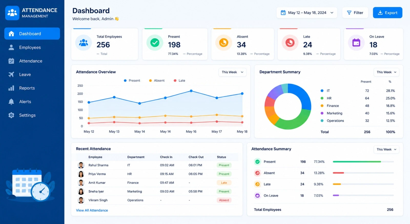
Task: Toggle Present series in chart legend
Action: pos(132,80)
